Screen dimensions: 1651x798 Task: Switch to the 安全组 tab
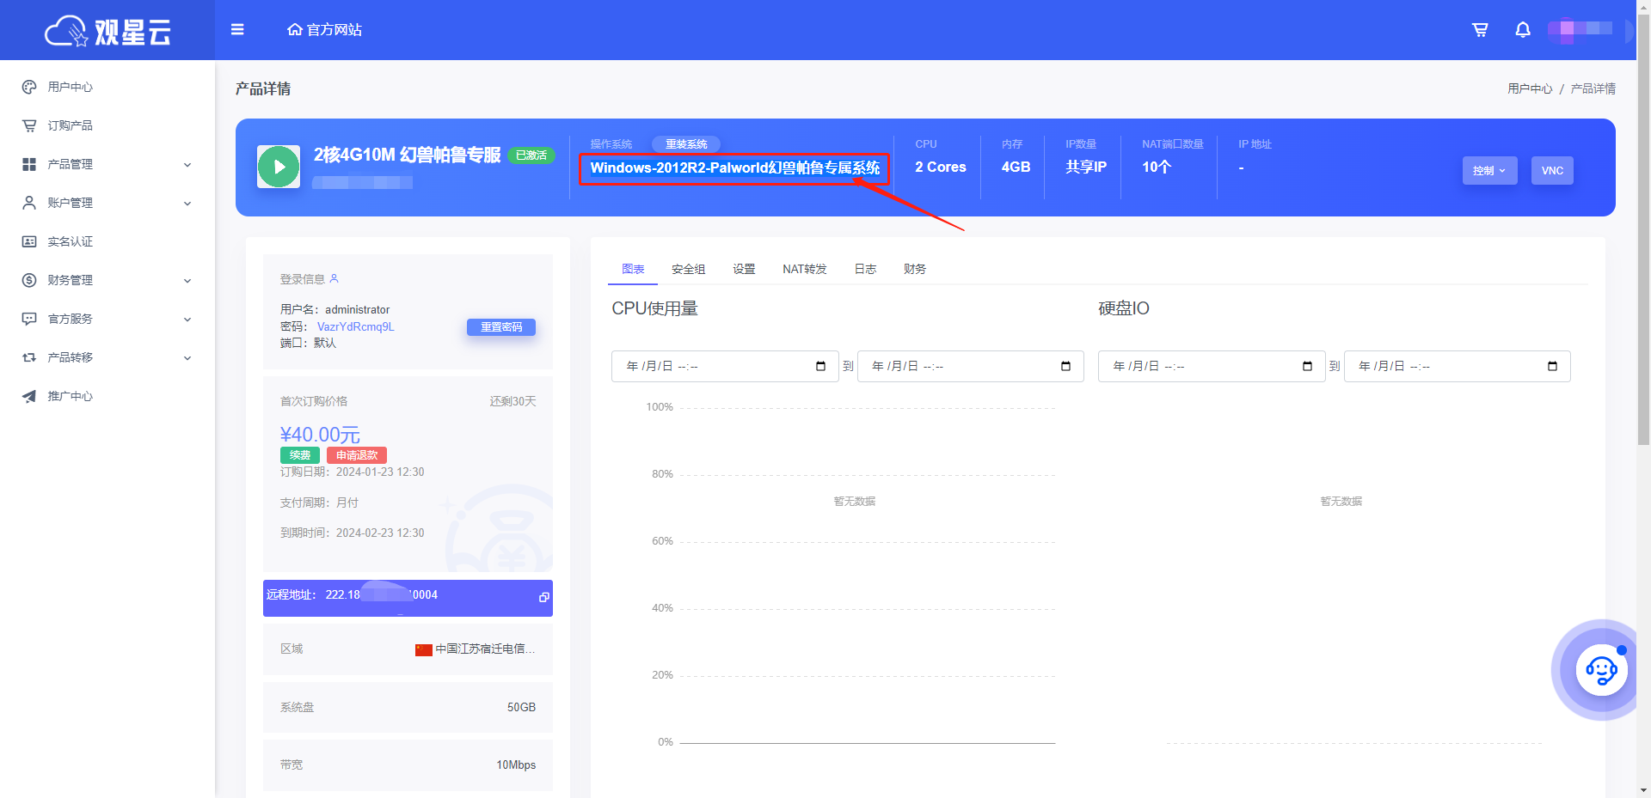click(688, 269)
